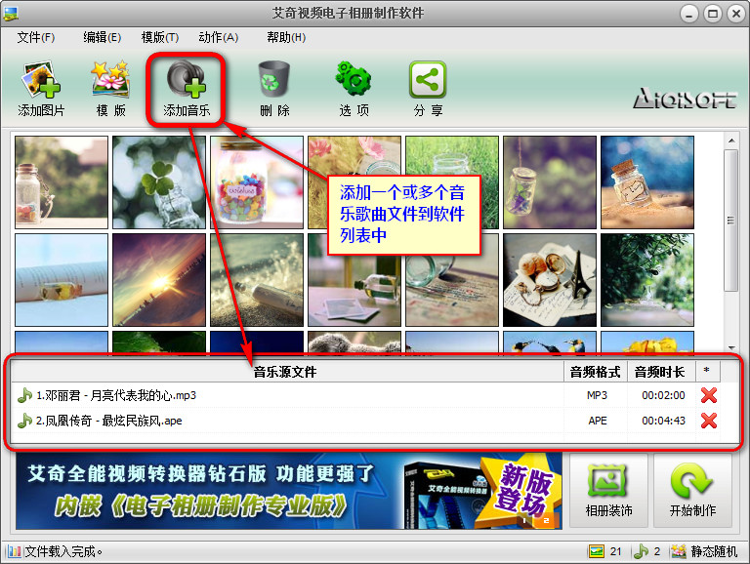Select the yellow flower thumbnail in the bottom row
750x564 pixels.
click(x=647, y=342)
